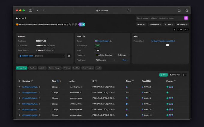This screenshot has width=204, height=127.
Task: Open the Prediction dropdown
Action: tap(155, 25)
